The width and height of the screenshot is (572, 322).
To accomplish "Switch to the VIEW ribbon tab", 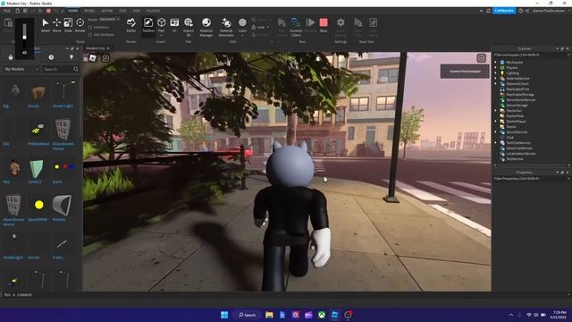I will (136, 11).
